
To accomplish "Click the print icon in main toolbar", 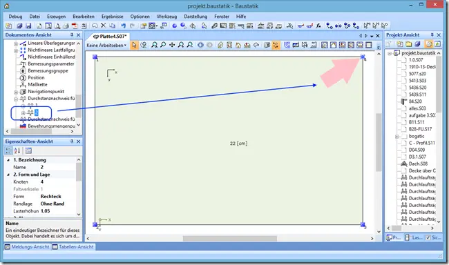I will pos(66,26).
